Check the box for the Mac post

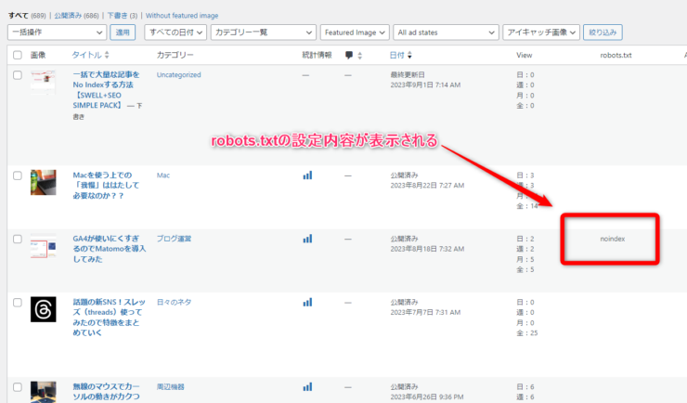coord(18,175)
